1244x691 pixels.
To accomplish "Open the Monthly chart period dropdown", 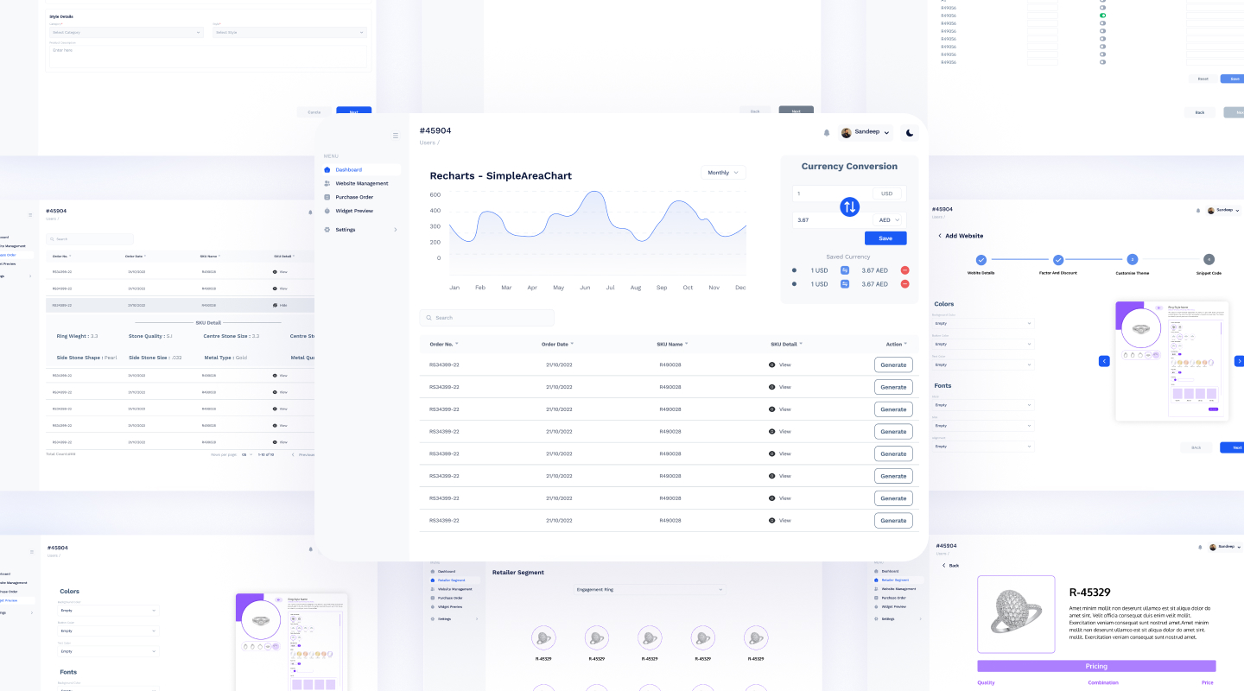I will point(723,173).
